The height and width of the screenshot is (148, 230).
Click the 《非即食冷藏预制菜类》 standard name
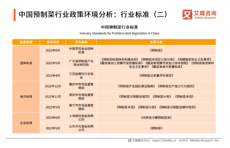coord(156,118)
